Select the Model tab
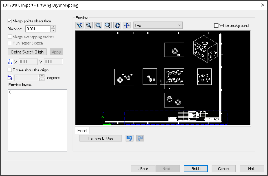 (x=82, y=131)
